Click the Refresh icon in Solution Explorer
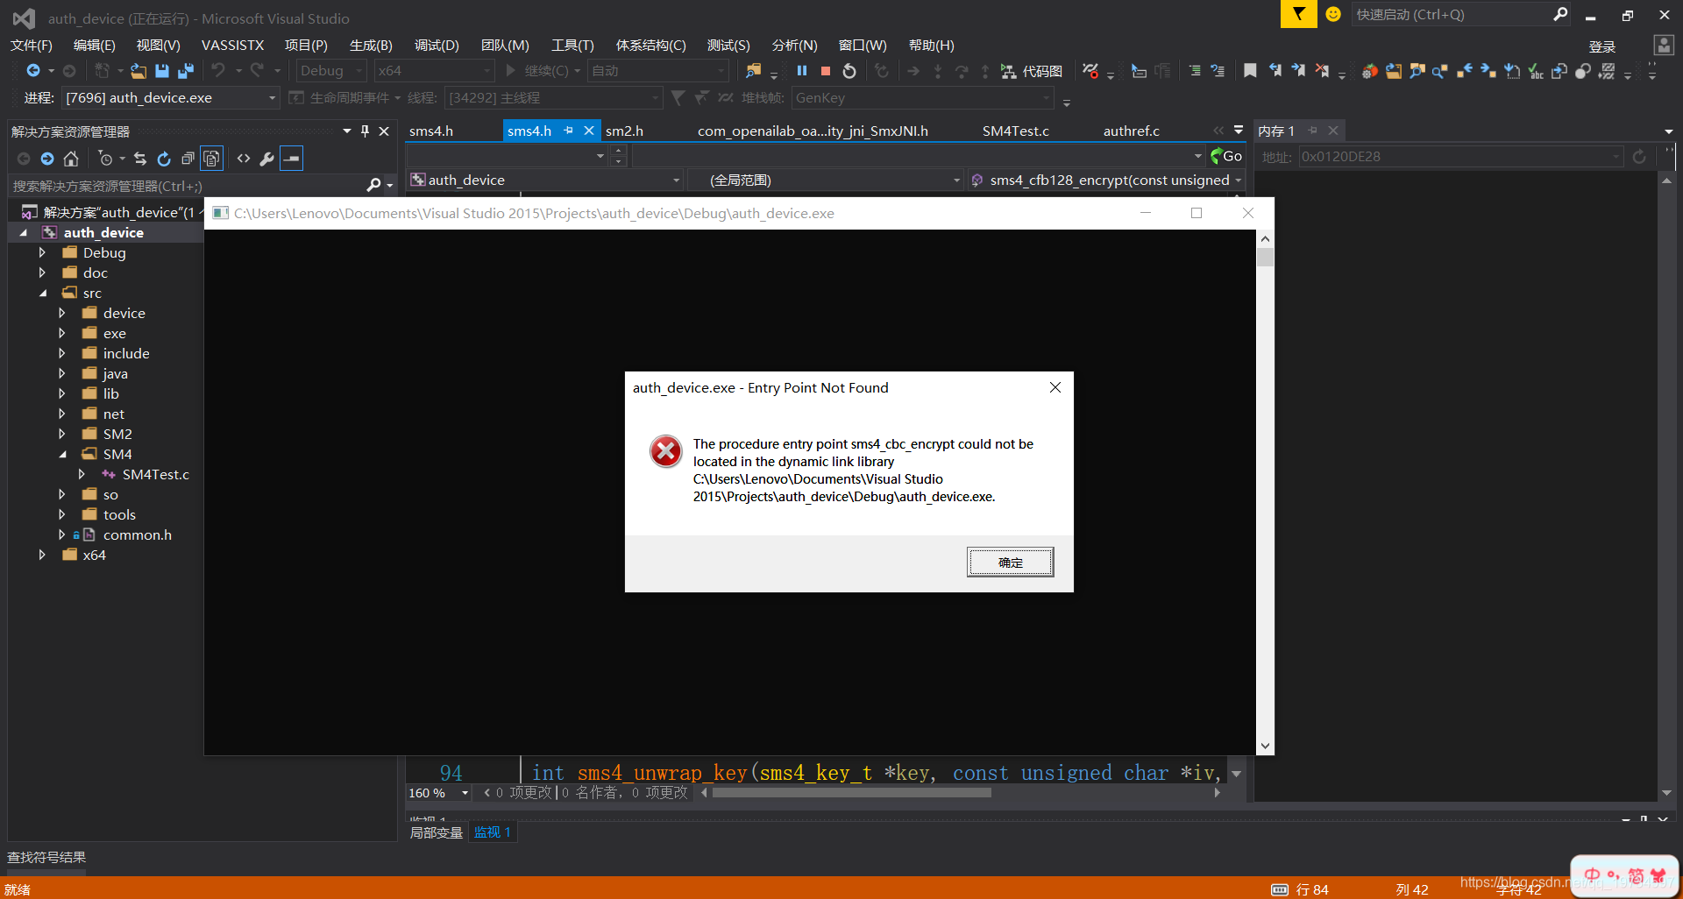Image resolution: width=1683 pixels, height=899 pixels. (164, 158)
